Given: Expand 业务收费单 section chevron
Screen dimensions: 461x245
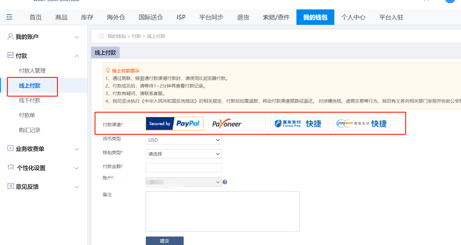Looking at the screenshot, I should pos(77,149).
